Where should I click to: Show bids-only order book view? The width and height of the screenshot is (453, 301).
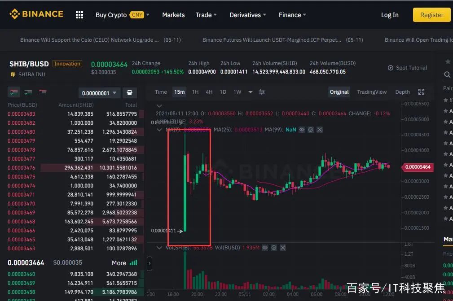pos(28,92)
